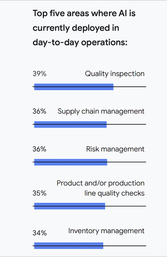Click the 35% value label
Viewport: 167px width, 257px height.
[x=40, y=193]
